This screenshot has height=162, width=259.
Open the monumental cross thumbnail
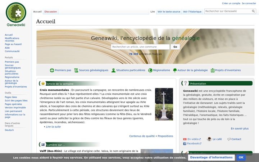pos(164,104)
